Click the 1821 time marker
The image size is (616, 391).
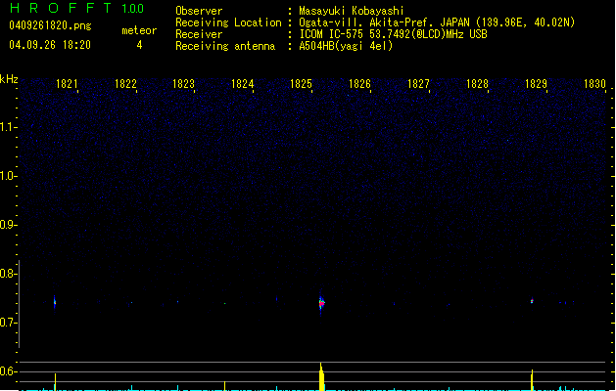click(68, 84)
